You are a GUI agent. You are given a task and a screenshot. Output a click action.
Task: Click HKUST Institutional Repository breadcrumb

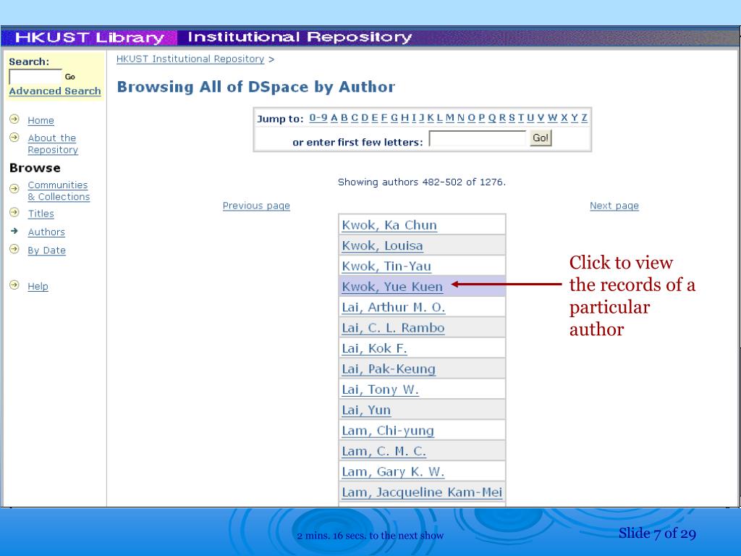(x=190, y=59)
